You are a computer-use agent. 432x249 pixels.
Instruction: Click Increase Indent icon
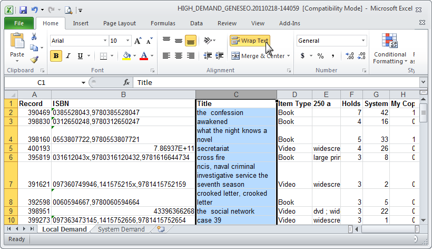point(219,56)
